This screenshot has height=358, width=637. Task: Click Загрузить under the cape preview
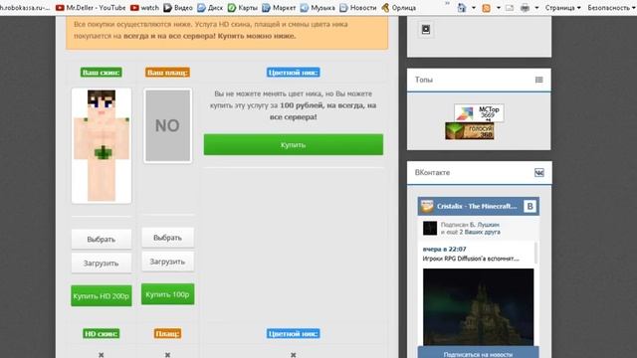click(167, 262)
